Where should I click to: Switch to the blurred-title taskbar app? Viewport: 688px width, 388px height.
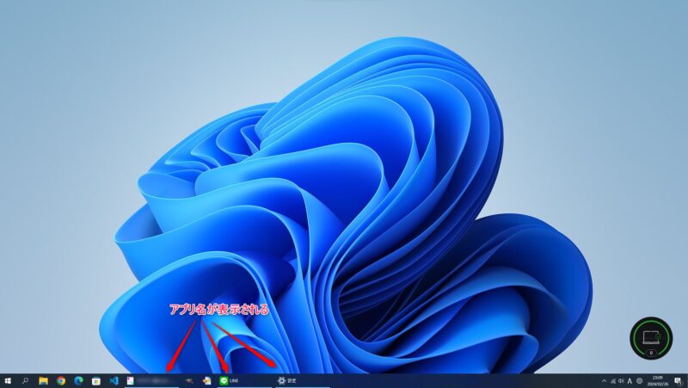coord(150,379)
